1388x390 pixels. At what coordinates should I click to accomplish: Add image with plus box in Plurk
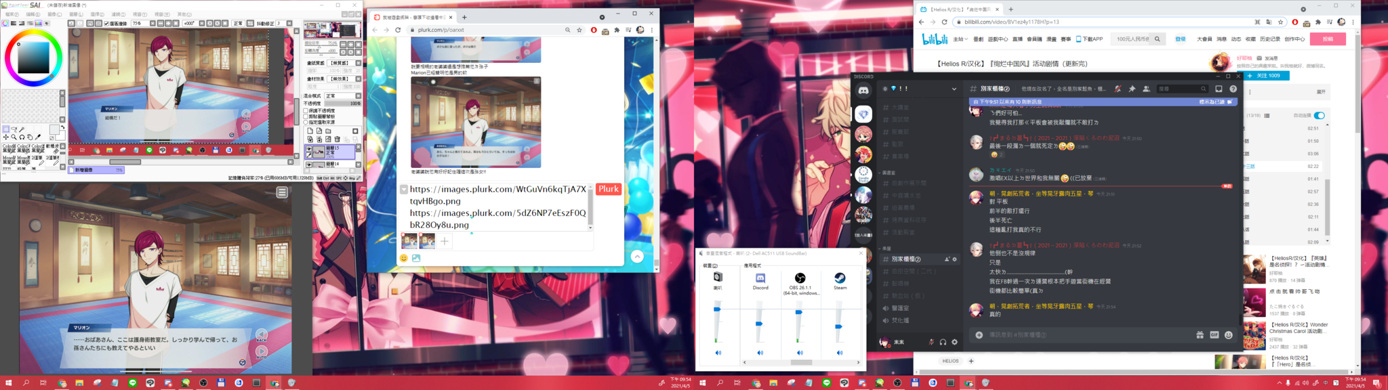point(445,241)
